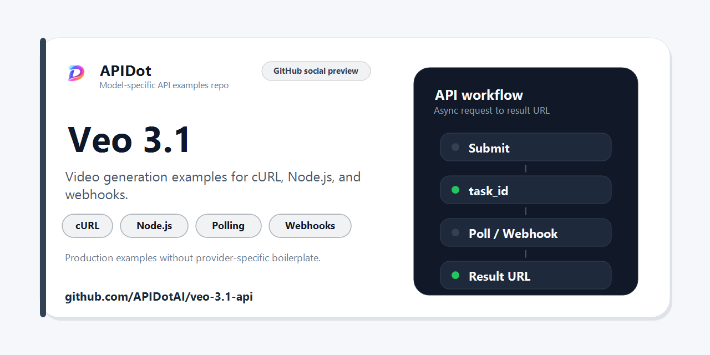Click the task_id workflow step
Screen dimensions: 710x355
pos(526,190)
